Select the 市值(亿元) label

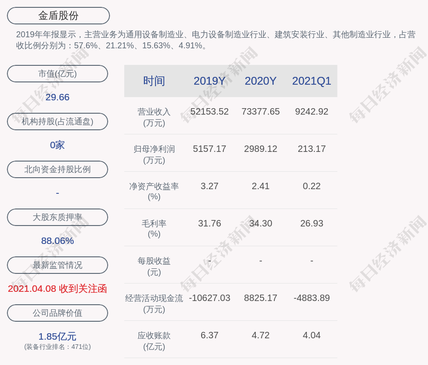pos(58,74)
